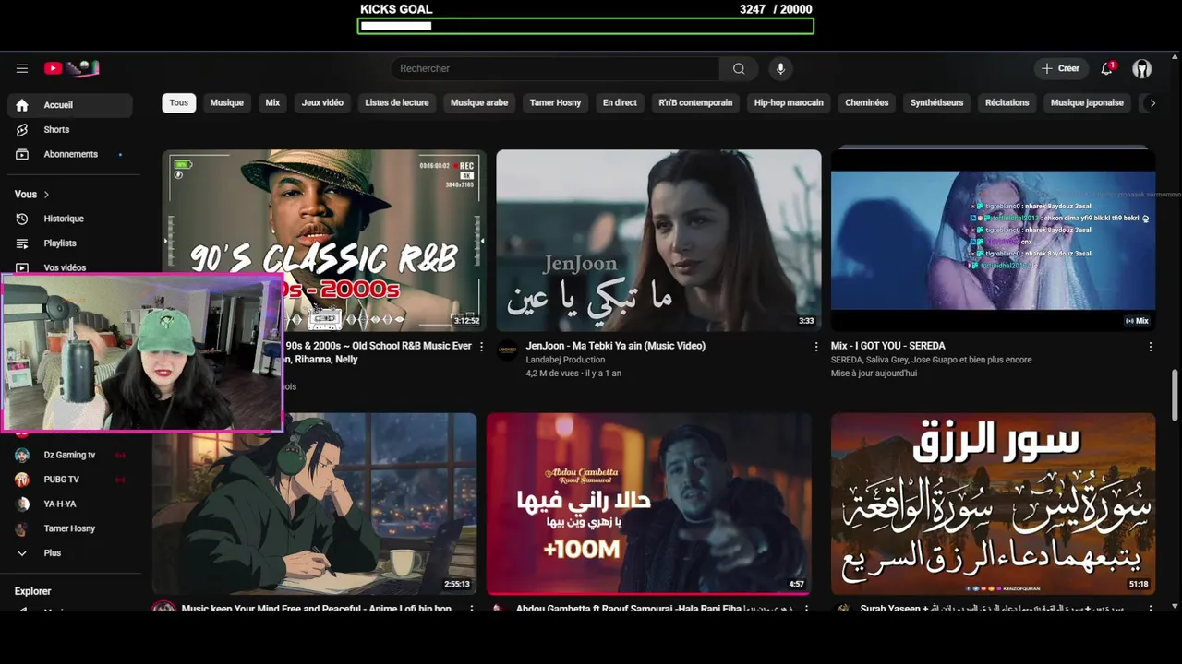Open options for Mix I GOT YOU

1150,347
